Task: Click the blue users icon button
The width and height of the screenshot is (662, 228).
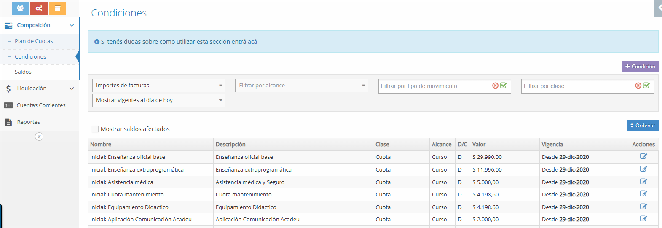Action: [x=20, y=8]
